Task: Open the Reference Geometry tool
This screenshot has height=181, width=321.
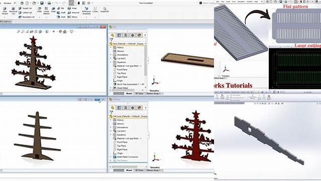Action: (x=86, y=10)
